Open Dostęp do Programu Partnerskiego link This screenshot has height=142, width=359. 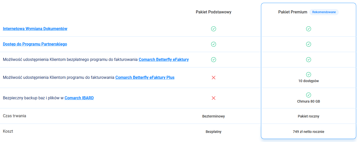[35, 44]
